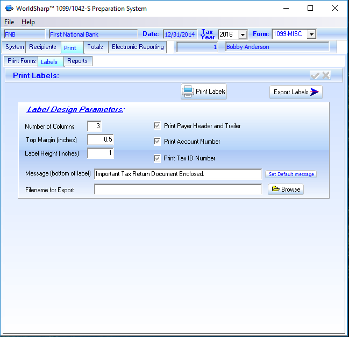The image size is (349, 337).
Task: Open the Help menu
Action: (x=28, y=22)
